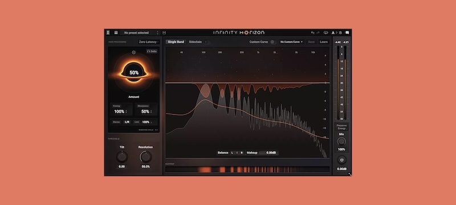Click the Mix knob
This screenshot has height=205, width=456.
tap(341, 142)
